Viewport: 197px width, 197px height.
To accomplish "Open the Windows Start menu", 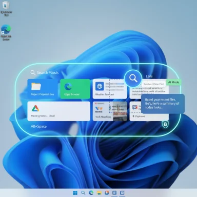I will tap(75, 193).
